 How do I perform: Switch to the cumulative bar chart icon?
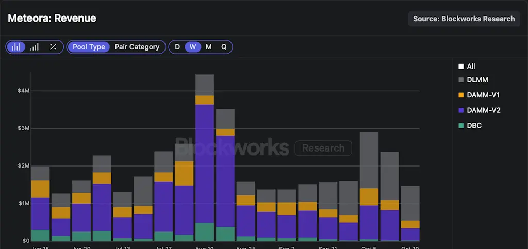tap(35, 47)
